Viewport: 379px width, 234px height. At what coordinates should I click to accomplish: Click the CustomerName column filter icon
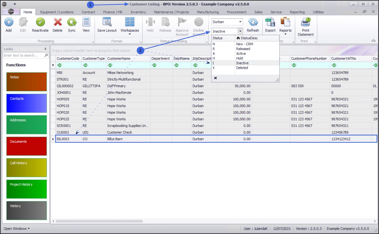tap(110, 65)
